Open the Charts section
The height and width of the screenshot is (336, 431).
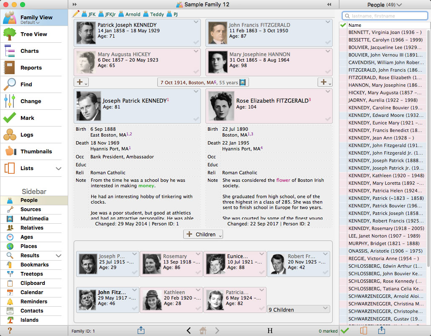click(x=29, y=51)
